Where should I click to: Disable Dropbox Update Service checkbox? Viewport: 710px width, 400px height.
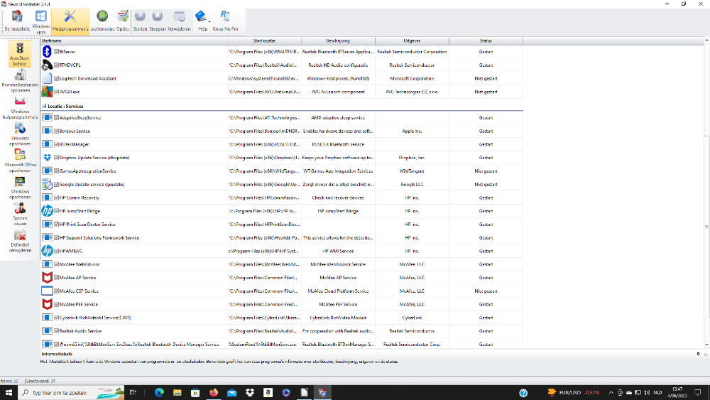tap(57, 158)
